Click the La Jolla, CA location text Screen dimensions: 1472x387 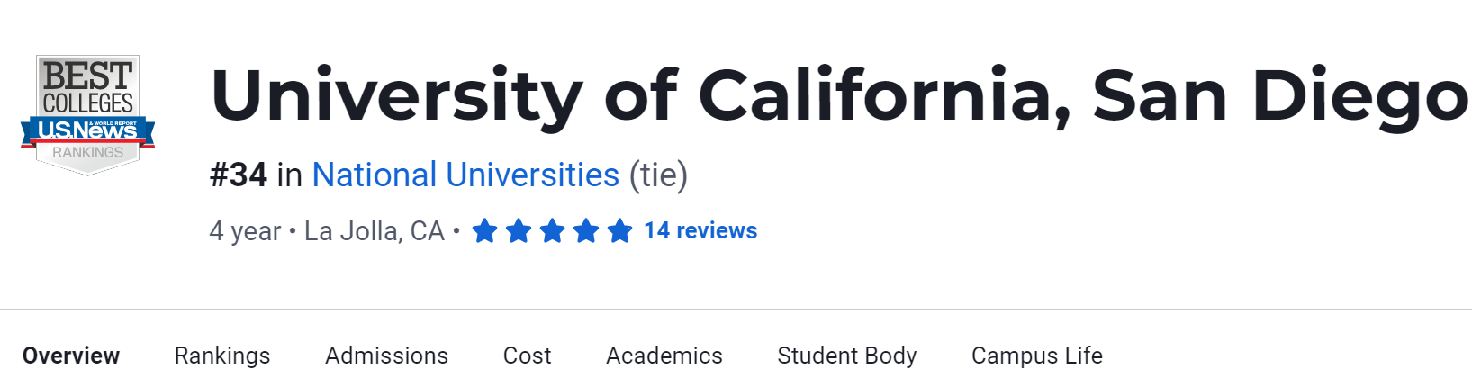375,231
